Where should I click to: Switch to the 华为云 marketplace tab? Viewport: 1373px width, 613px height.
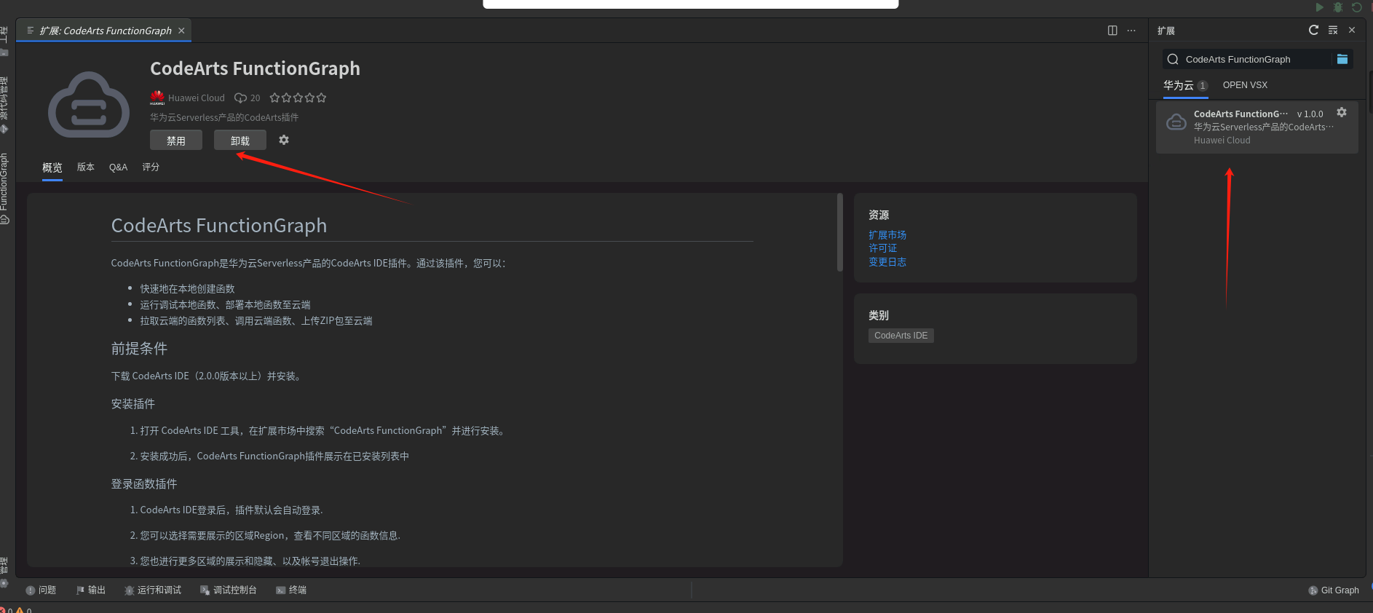click(1185, 85)
